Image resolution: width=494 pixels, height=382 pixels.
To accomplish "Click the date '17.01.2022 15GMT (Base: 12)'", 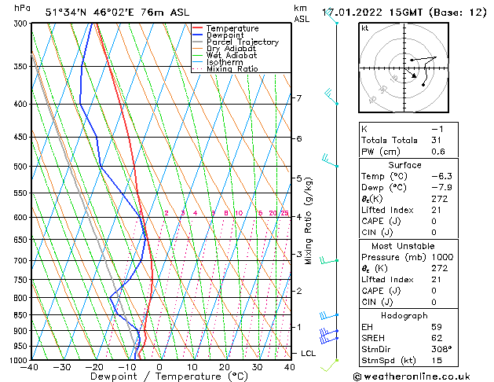I will click(404, 13).
